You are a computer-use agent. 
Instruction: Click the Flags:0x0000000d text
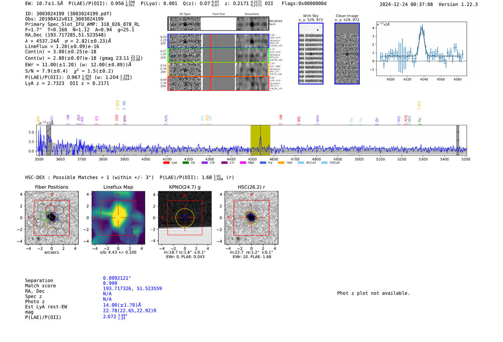point(304,4)
